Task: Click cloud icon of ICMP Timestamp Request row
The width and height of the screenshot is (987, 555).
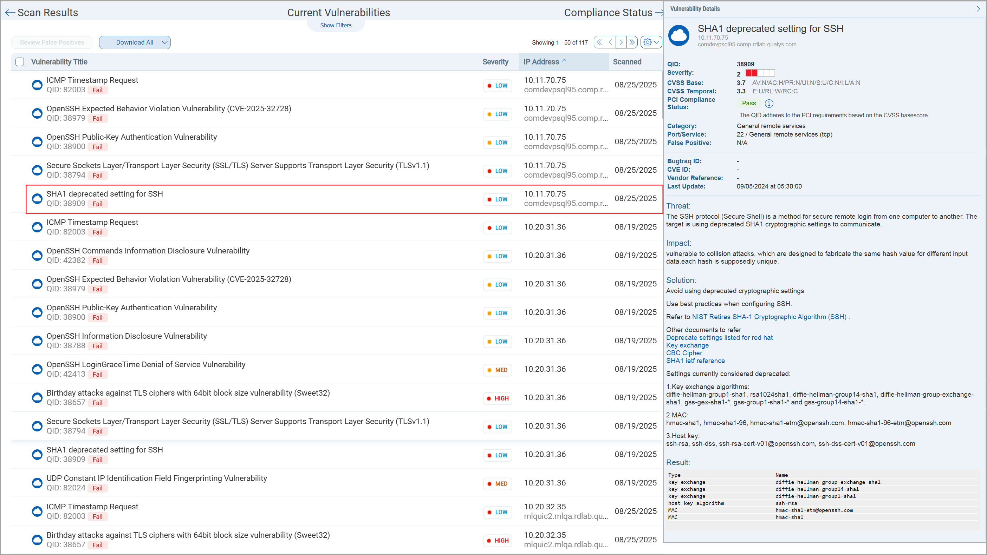Action: coord(37,85)
